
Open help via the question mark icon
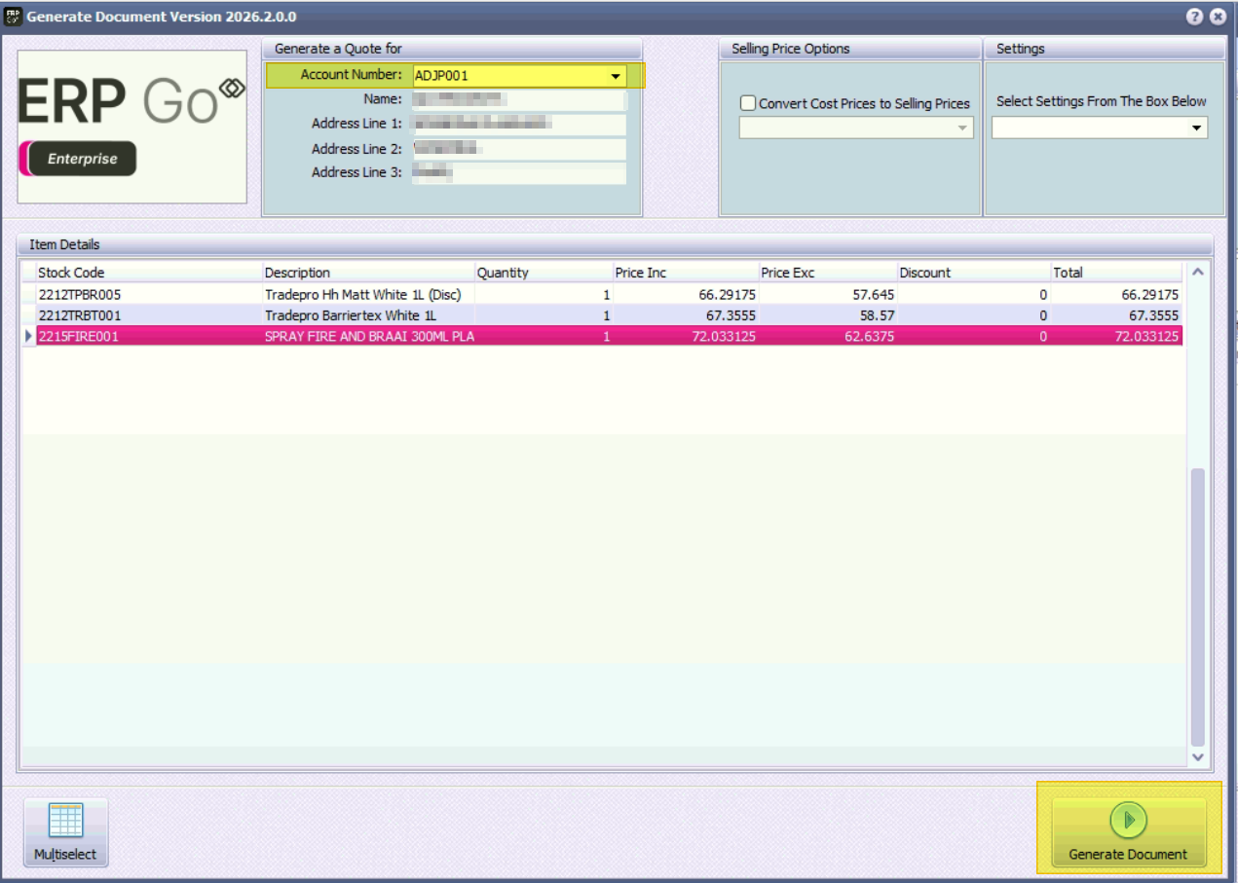pyautogui.click(x=1194, y=17)
